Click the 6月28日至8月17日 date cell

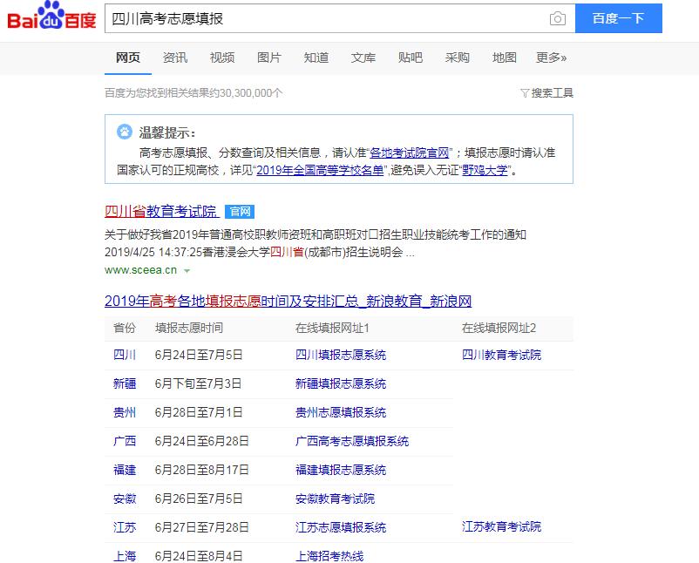pos(201,470)
